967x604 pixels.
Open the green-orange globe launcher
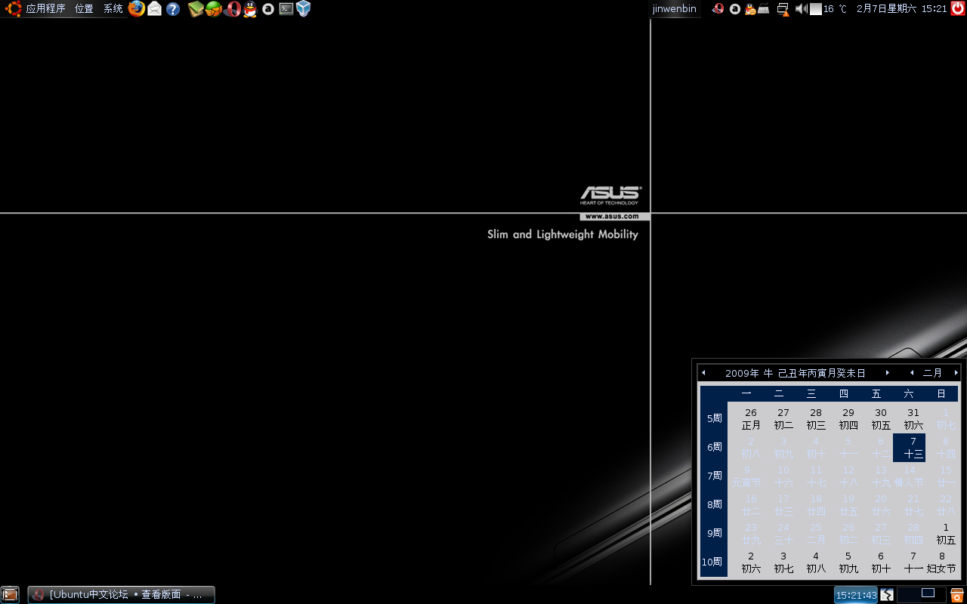pyautogui.click(x=214, y=9)
